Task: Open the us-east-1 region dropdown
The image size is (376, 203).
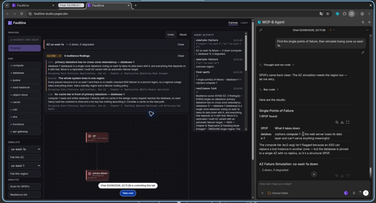Action: tap(24, 166)
